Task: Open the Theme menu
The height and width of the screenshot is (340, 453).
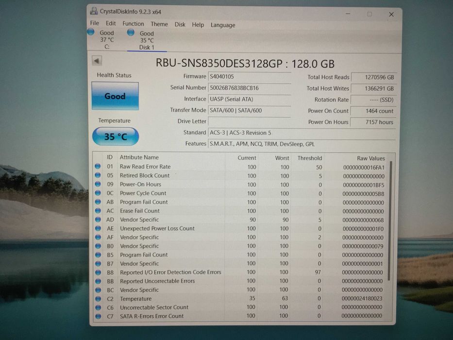Action: pyautogui.click(x=159, y=24)
